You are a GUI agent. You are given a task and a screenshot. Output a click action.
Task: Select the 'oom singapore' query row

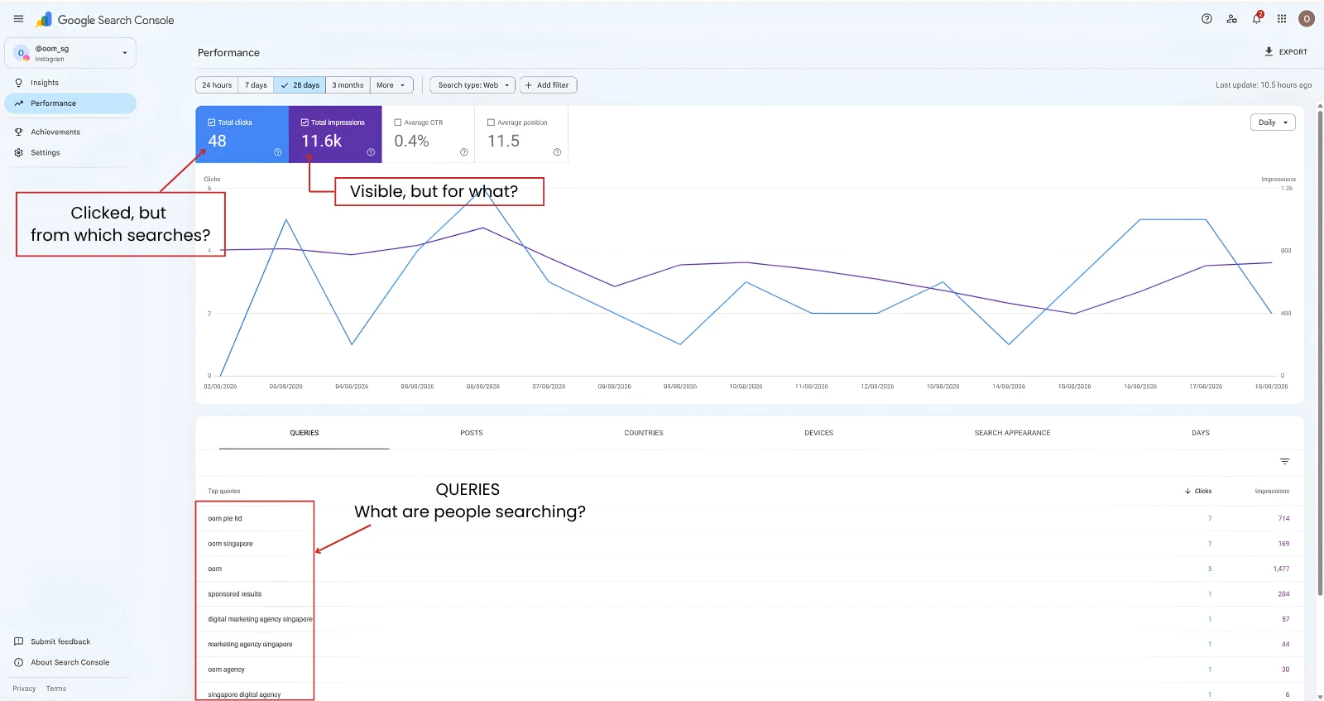click(x=750, y=544)
